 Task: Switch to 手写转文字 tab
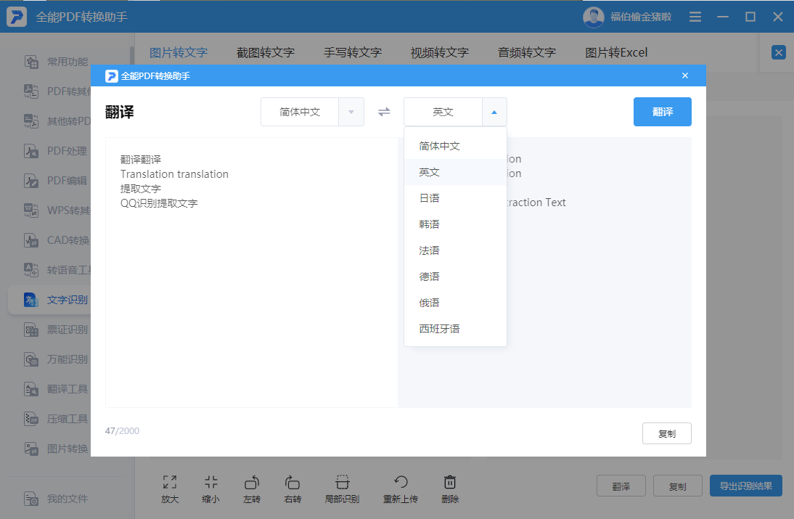pyautogui.click(x=353, y=53)
